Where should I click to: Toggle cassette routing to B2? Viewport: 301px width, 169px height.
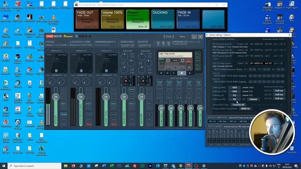pos(198,69)
